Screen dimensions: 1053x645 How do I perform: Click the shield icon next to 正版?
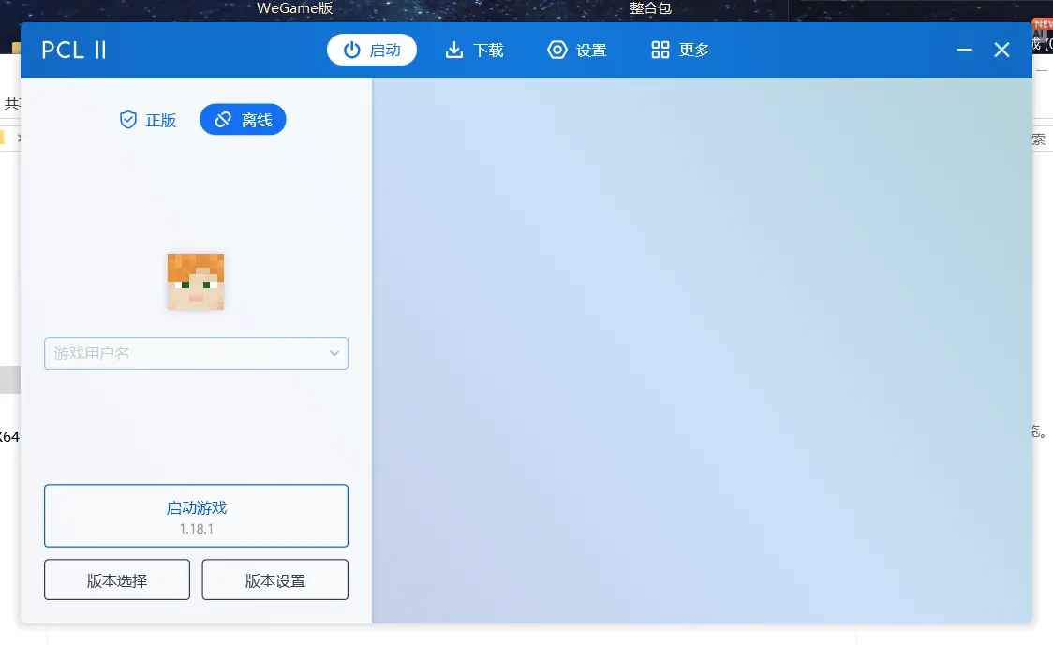[x=128, y=120]
